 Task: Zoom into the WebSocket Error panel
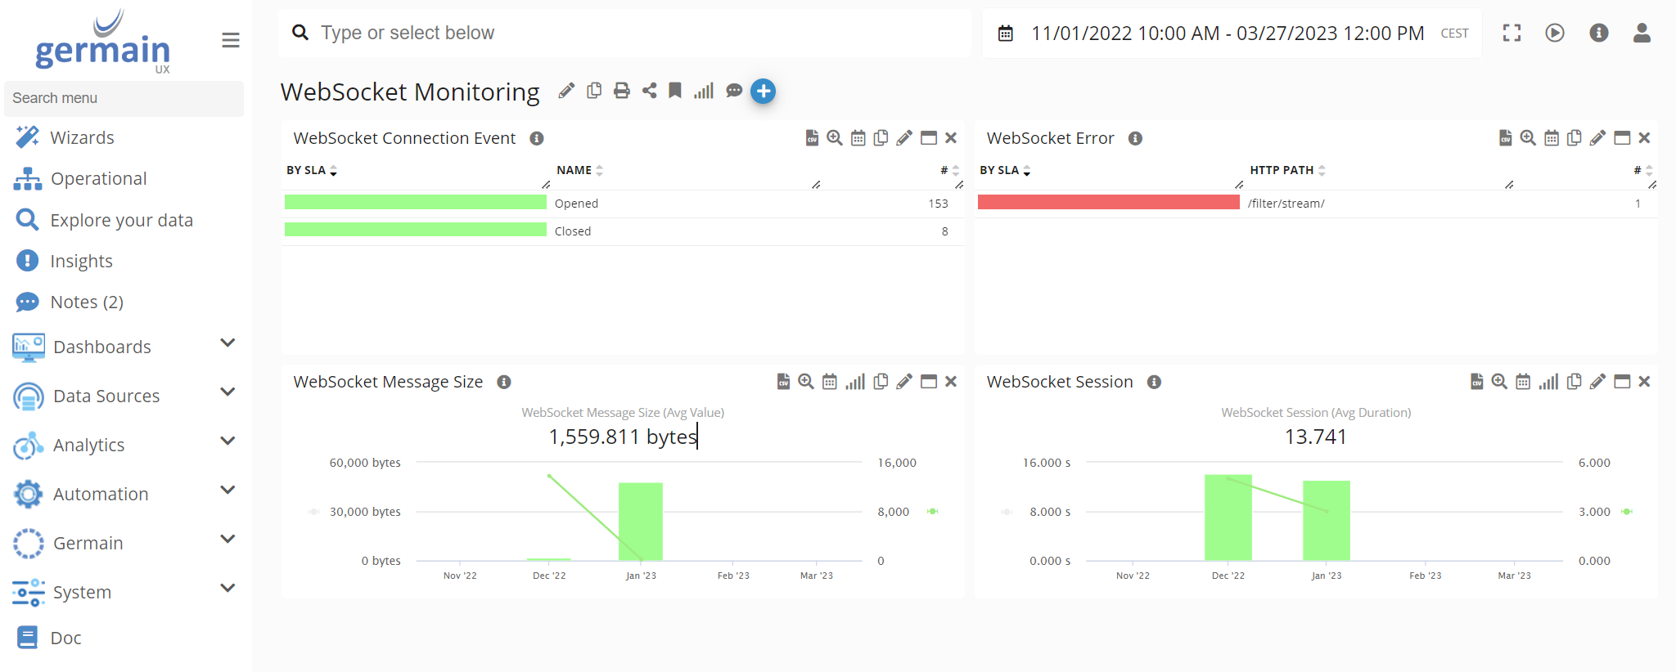(x=1527, y=138)
